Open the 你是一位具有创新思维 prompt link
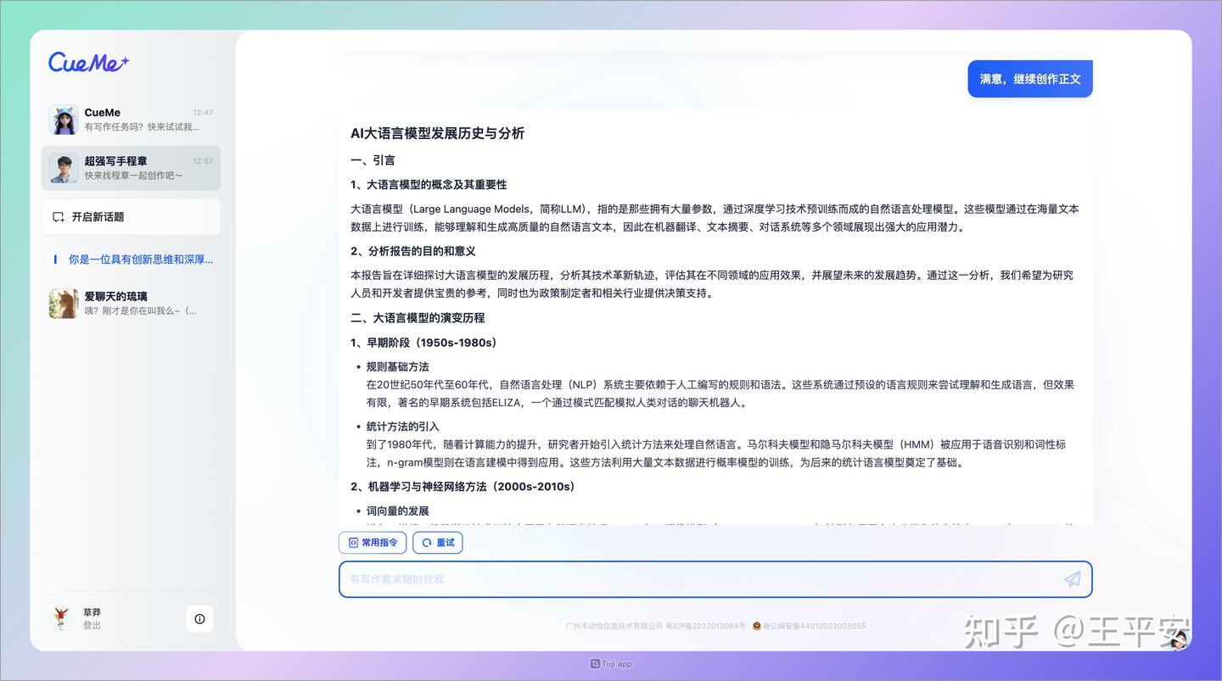Image resolution: width=1222 pixels, height=681 pixels. coord(140,259)
